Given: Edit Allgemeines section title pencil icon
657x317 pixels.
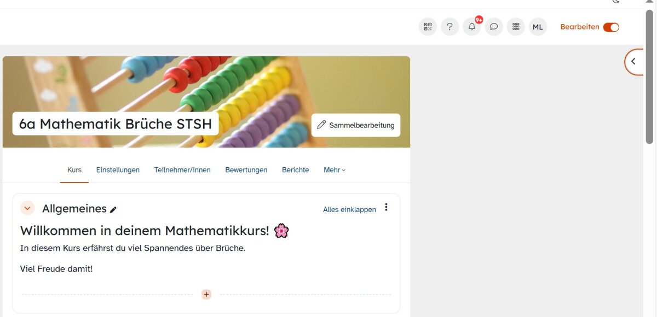Looking at the screenshot, I should pos(113,209).
